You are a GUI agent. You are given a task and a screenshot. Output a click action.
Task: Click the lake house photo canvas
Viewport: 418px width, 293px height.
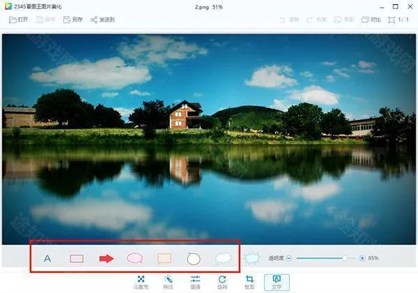pos(209,139)
